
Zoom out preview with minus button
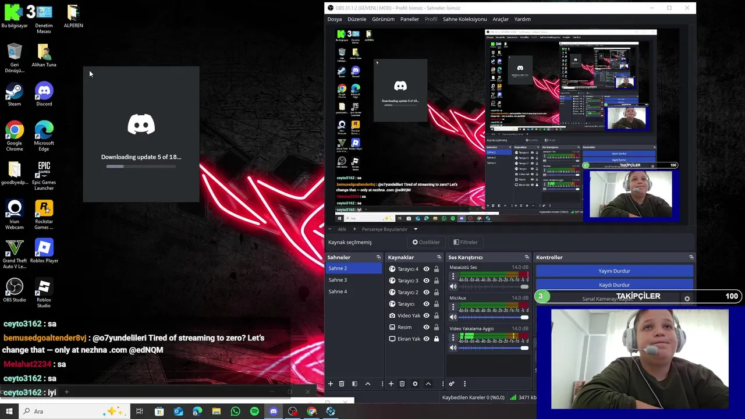point(330,229)
